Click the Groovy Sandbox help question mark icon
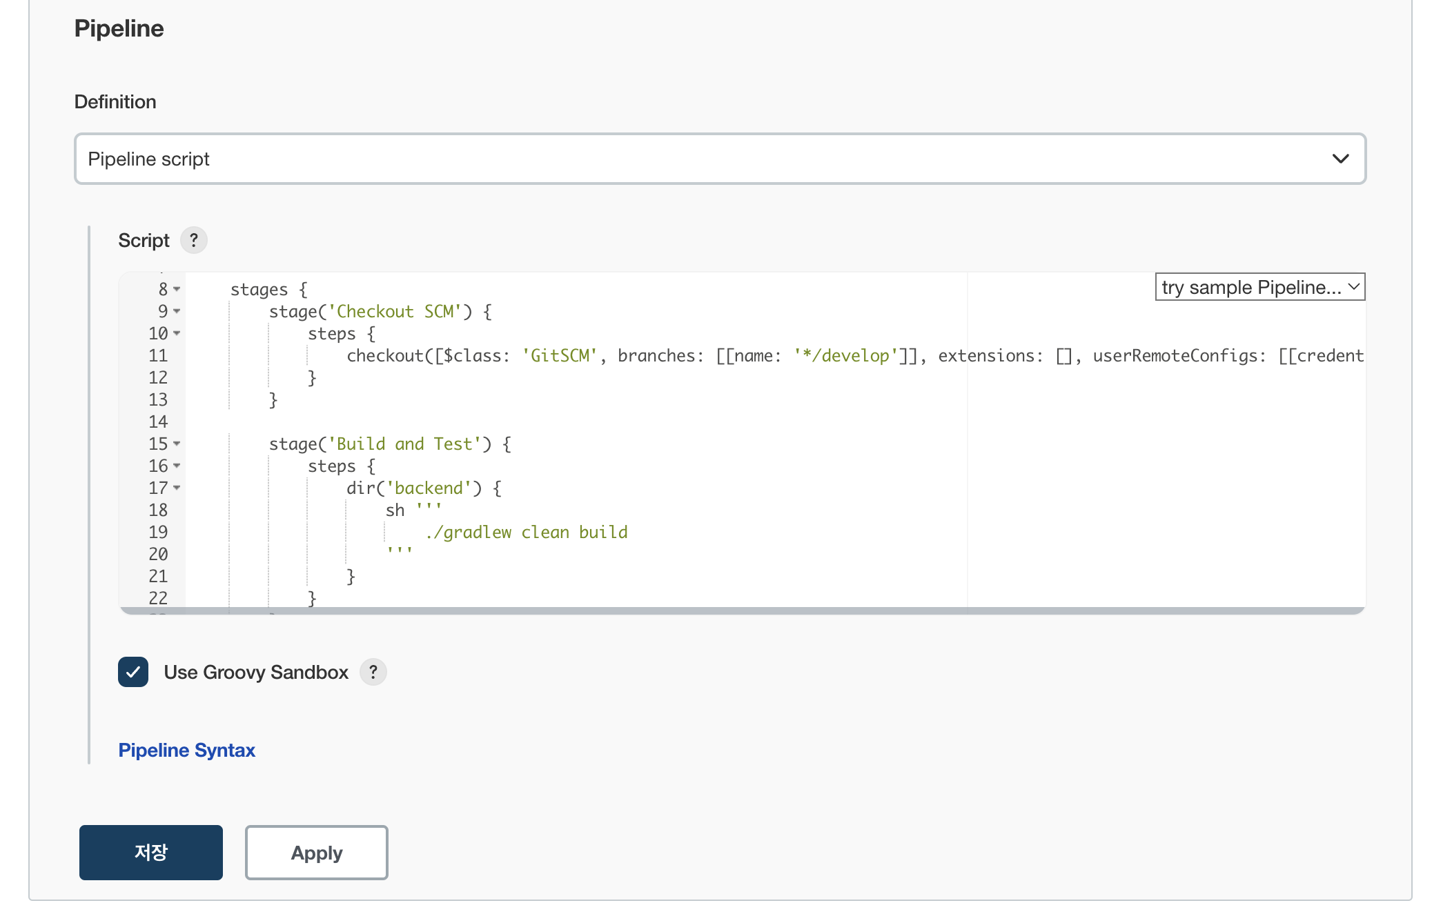Viewport: 1452px width, 923px height. tap(373, 672)
